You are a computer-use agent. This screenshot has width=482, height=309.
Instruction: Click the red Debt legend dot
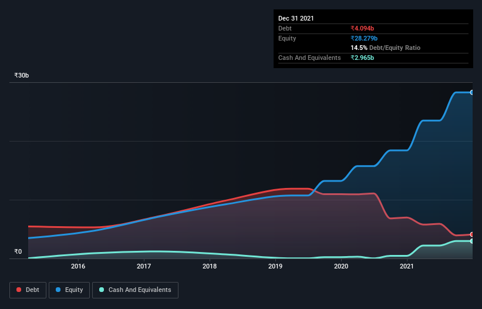click(19, 290)
